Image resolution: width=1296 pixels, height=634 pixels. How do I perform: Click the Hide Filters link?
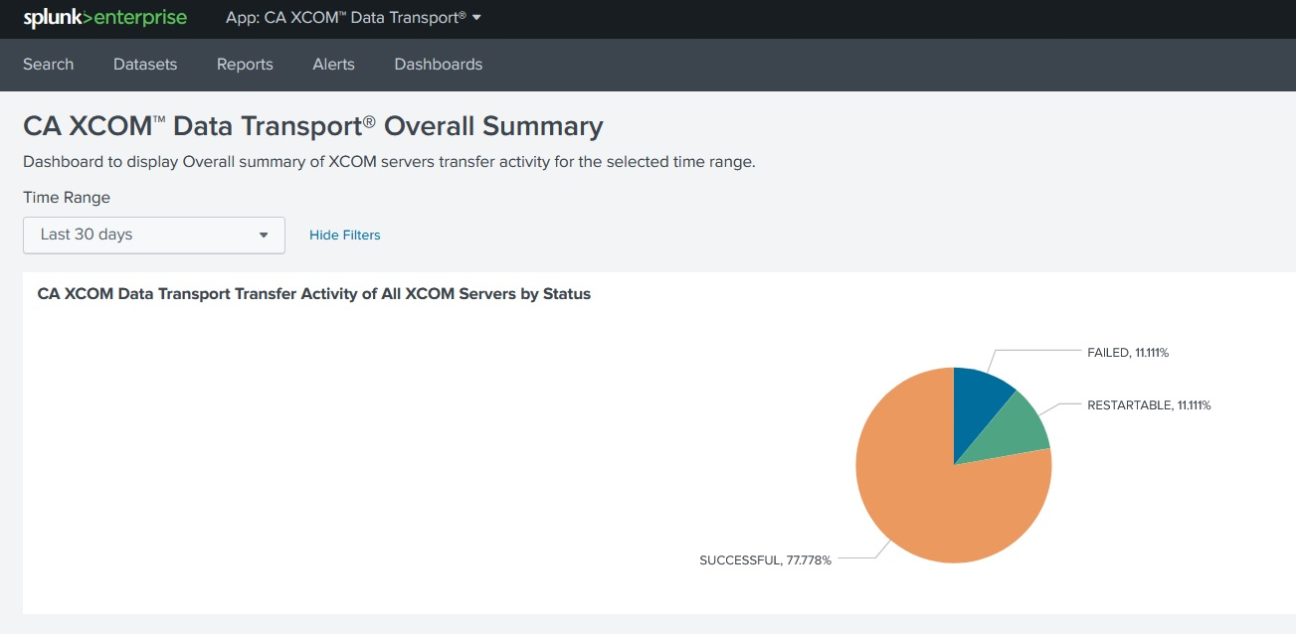344,236
